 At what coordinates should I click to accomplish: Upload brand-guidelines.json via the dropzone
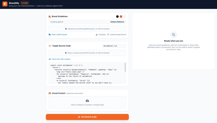[x=87, y=29]
